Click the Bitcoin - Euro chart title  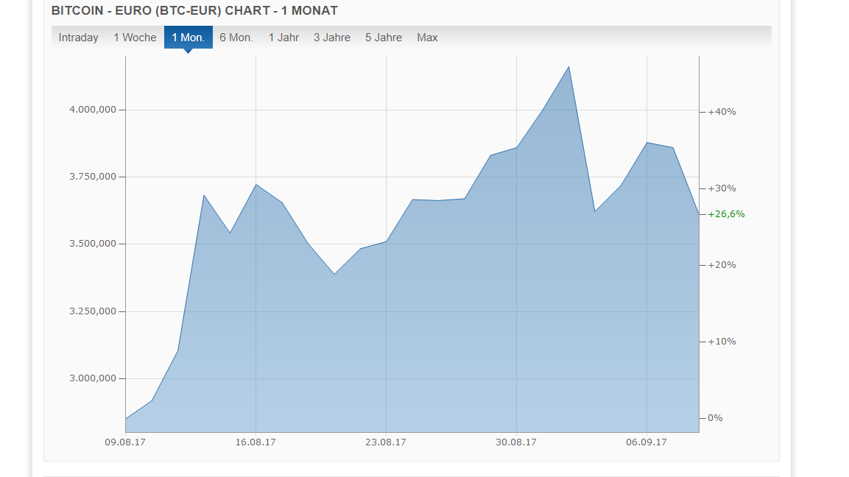pos(194,11)
